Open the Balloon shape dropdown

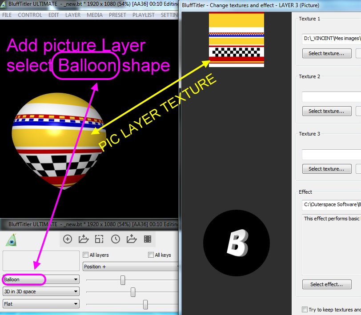pyautogui.click(x=41, y=279)
